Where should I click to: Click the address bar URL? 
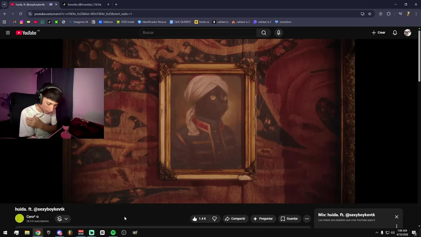(x=83, y=14)
